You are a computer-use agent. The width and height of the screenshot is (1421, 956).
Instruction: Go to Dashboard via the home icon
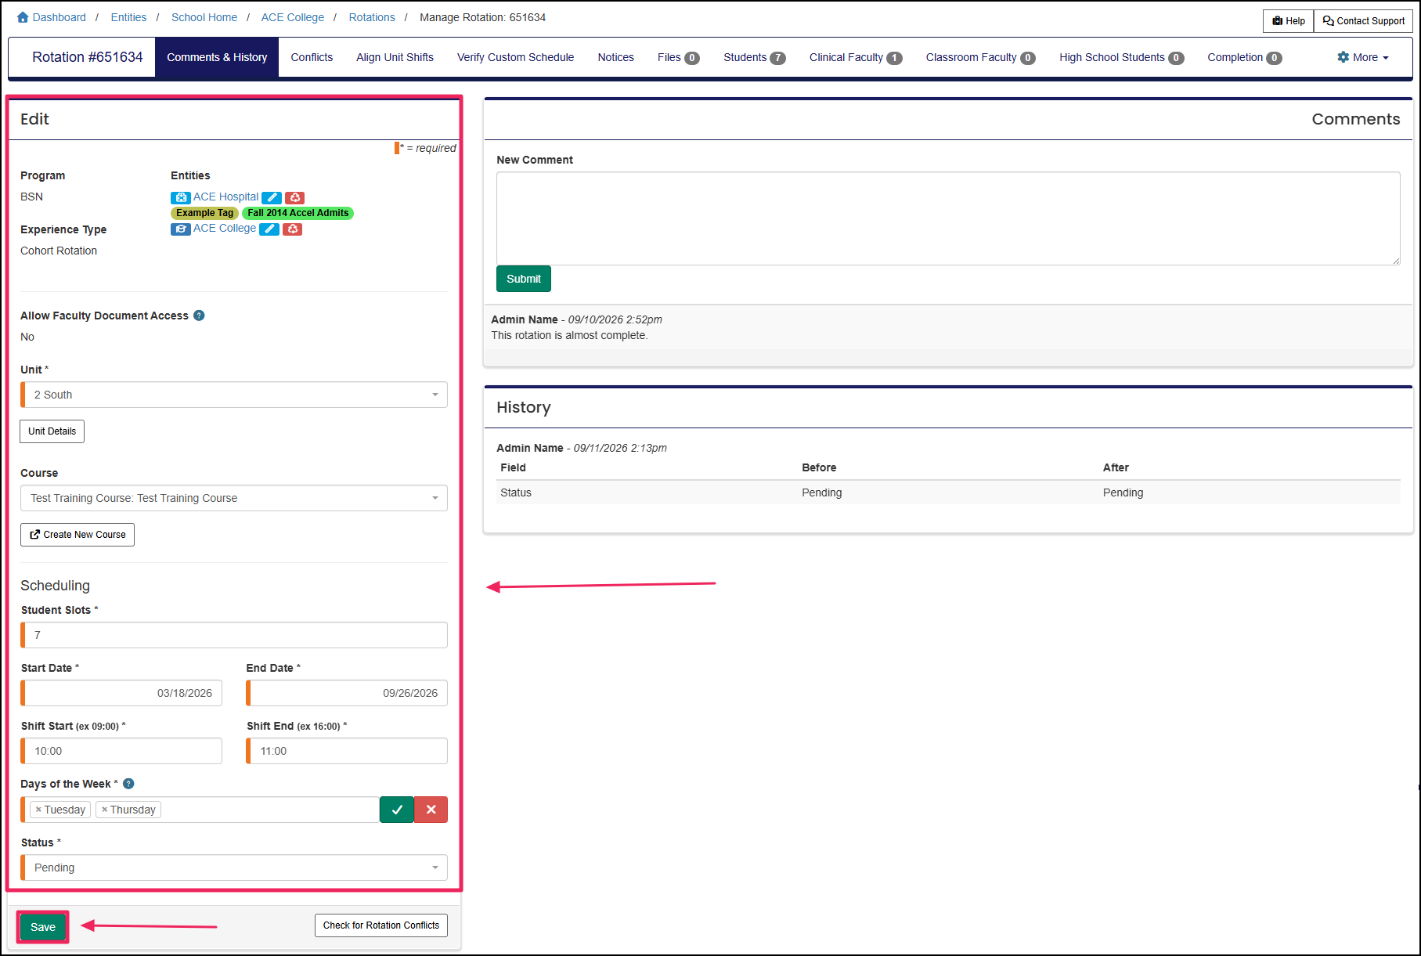tap(23, 17)
